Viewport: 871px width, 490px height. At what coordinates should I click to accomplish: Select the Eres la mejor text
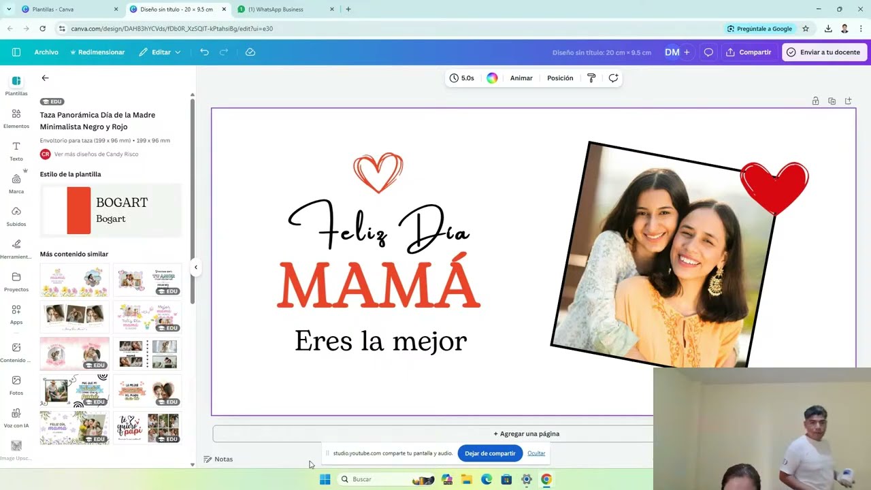click(380, 341)
